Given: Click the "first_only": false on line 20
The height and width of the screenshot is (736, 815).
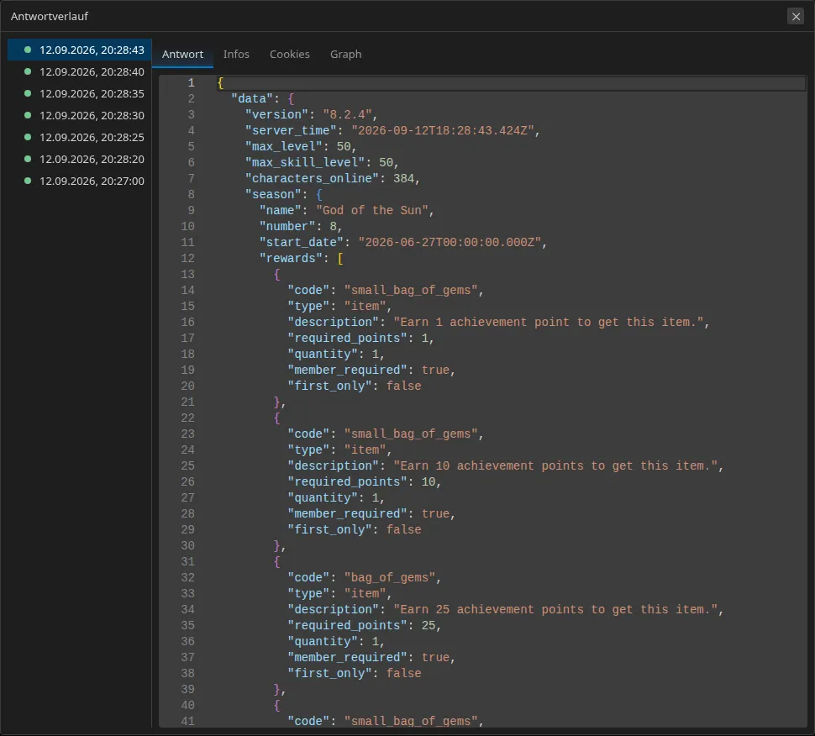Looking at the screenshot, I should [x=355, y=386].
